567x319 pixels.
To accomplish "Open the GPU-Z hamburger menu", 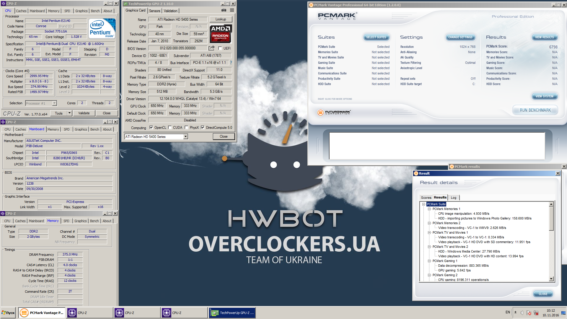I will click(232, 10).
